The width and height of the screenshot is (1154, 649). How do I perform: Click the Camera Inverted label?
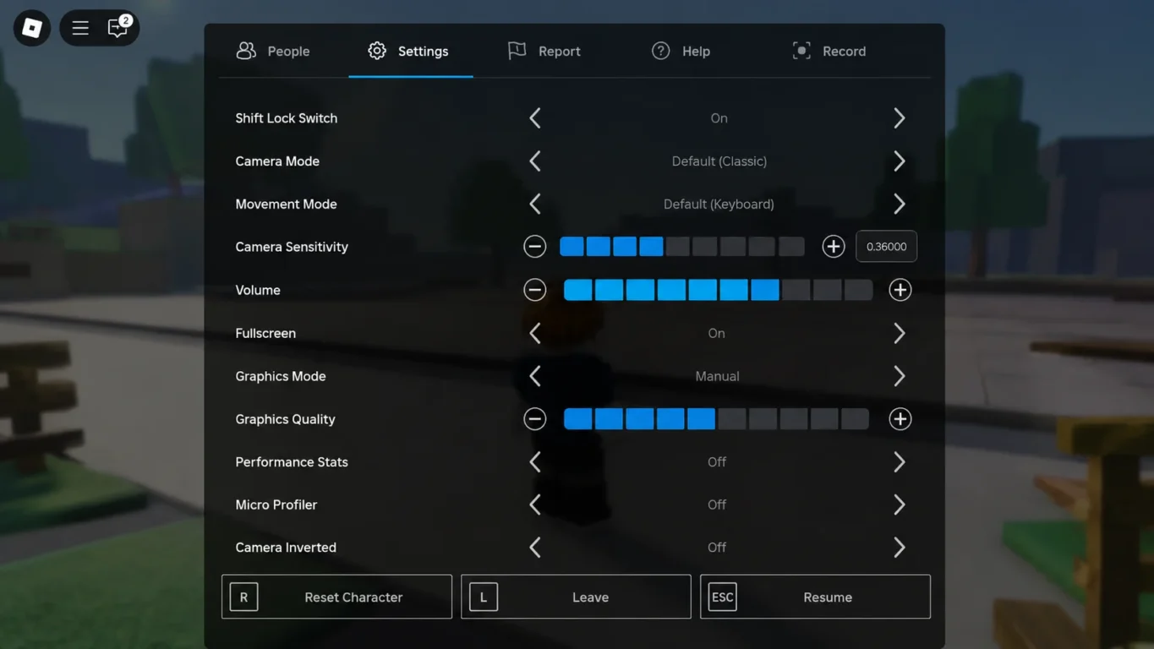point(286,548)
